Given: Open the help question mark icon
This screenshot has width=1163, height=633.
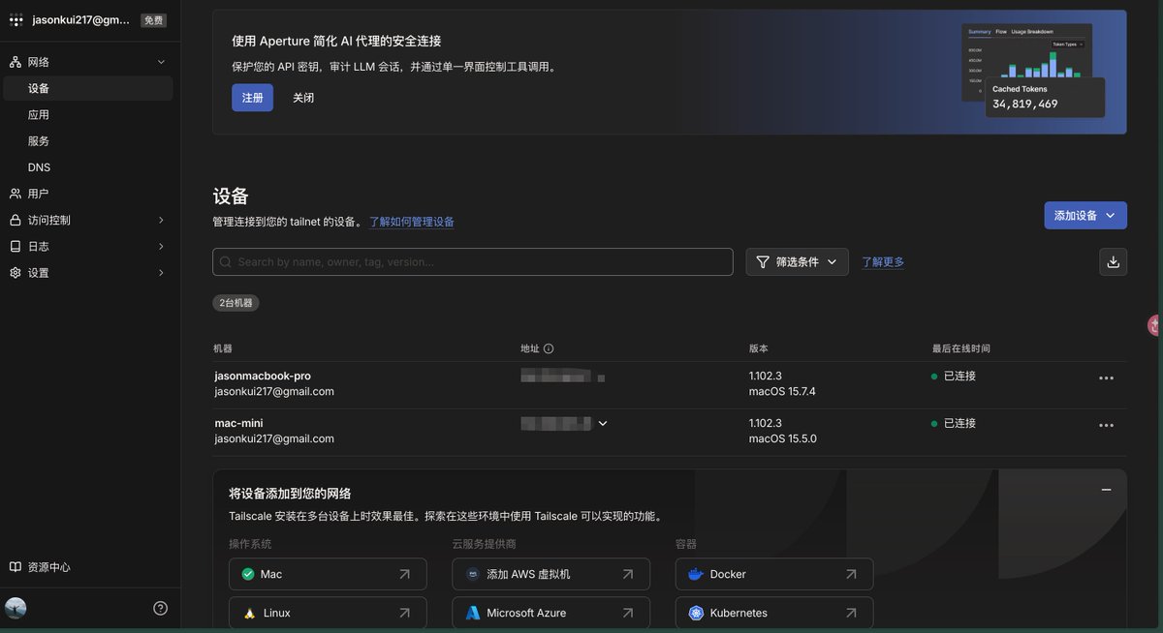Looking at the screenshot, I should pyautogui.click(x=161, y=608).
